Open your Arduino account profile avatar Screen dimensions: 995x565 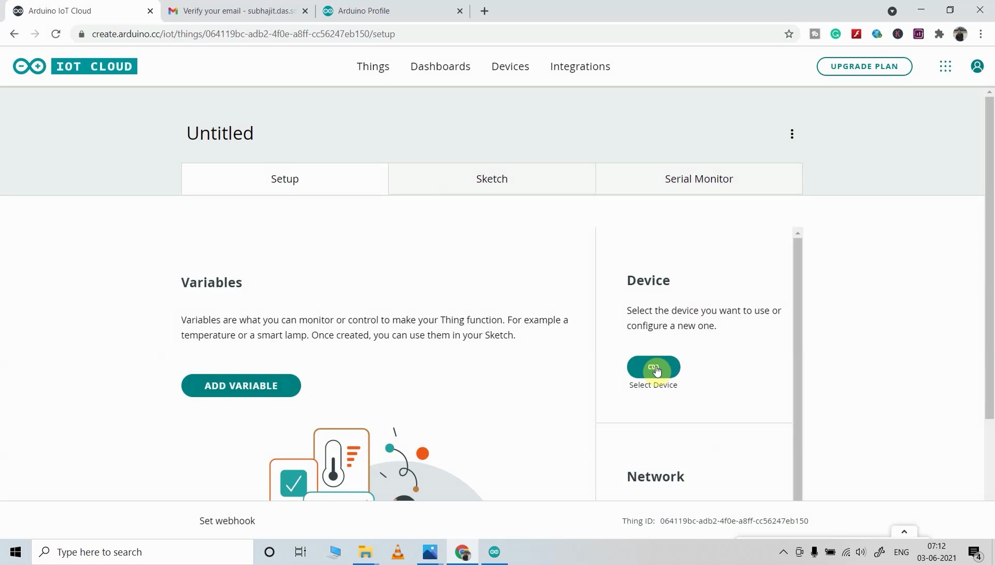point(978,66)
